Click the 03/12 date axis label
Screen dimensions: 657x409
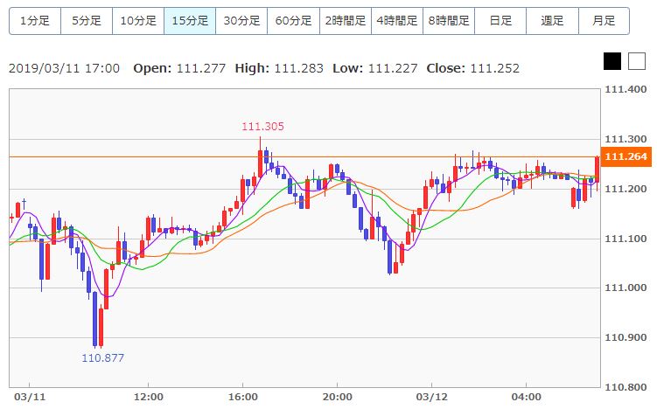(431, 397)
